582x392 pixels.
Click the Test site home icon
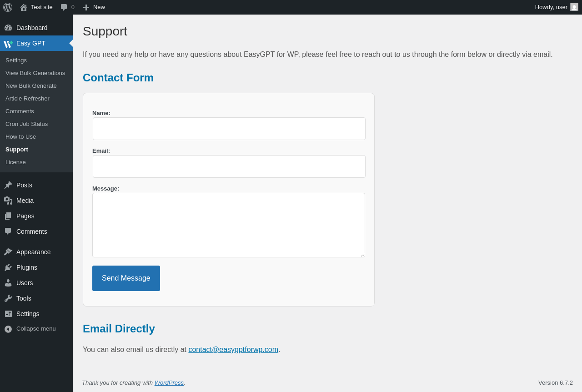point(24,7)
